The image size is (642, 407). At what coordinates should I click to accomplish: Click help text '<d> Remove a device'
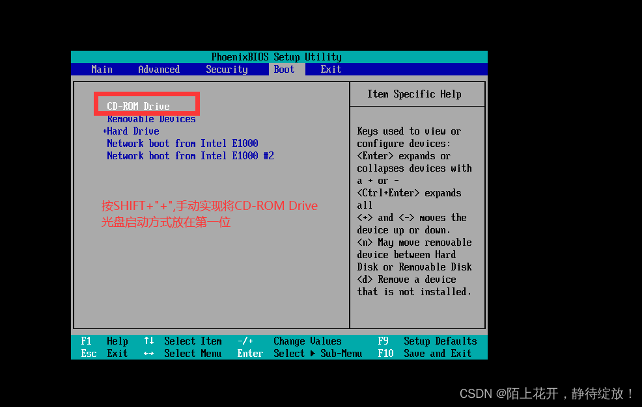click(406, 280)
